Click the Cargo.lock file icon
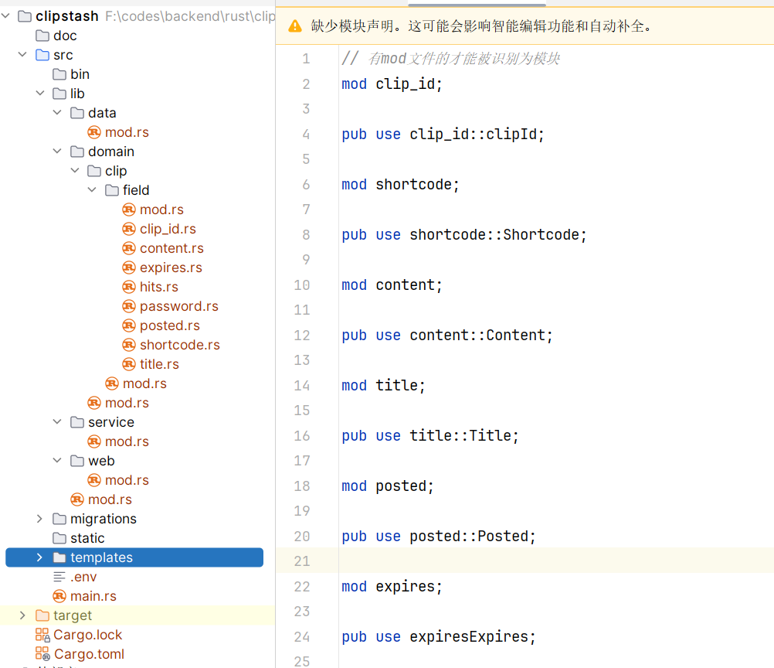The image size is (774, 668). pyautogui.click(x=42, y=635)
